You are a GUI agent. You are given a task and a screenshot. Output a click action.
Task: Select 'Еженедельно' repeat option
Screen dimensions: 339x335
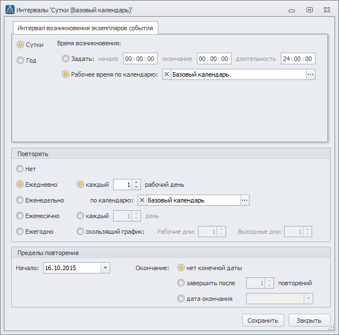(21, 200)
